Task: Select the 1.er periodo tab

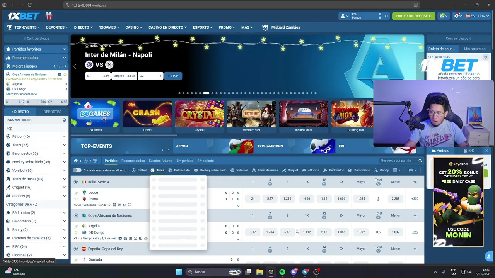Action: point(185,161)
